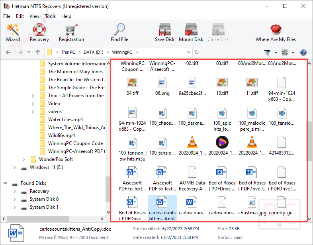Click DATA (D:) in breadcrumb
Image resolution: width=313 pixels, height=245 pixels.
pos(94,52)
